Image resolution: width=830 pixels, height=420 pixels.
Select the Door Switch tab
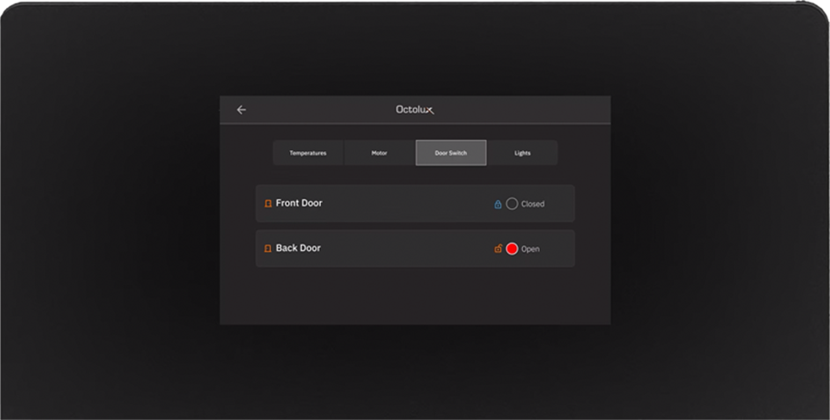(x=451, y=153)
